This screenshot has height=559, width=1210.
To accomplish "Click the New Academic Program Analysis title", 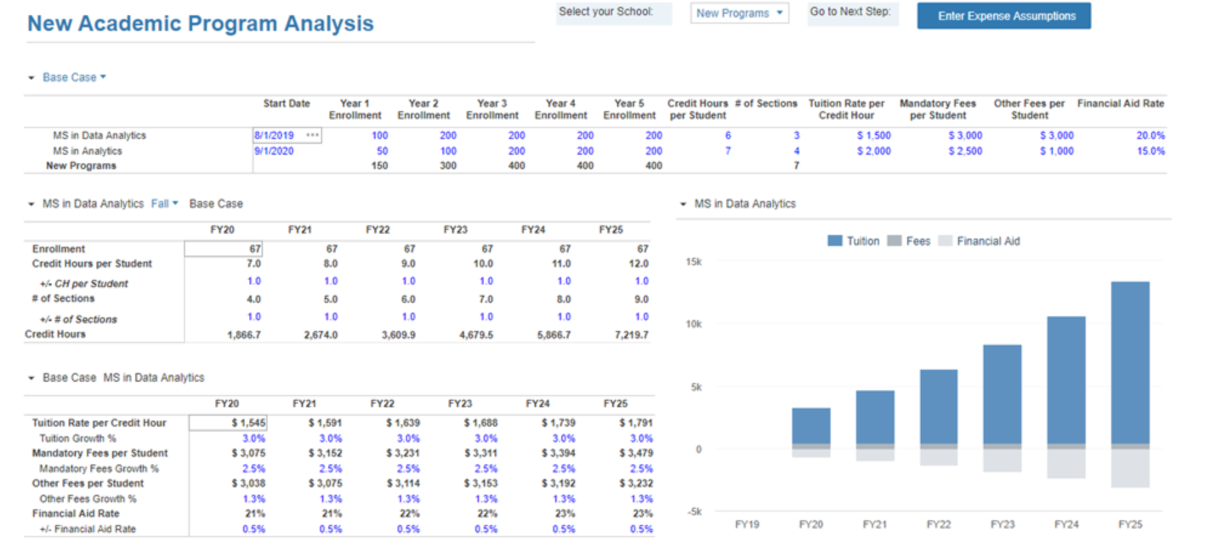I will pyautogui.click(x=200, y=24).
